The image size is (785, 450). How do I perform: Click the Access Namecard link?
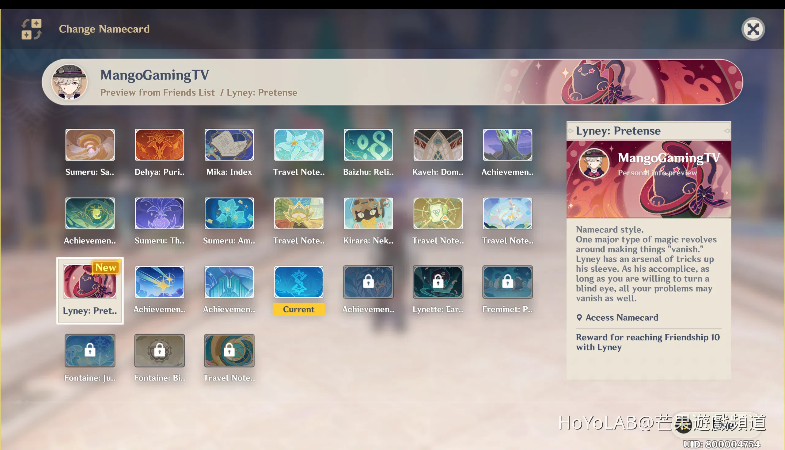[x=621, y=317]
